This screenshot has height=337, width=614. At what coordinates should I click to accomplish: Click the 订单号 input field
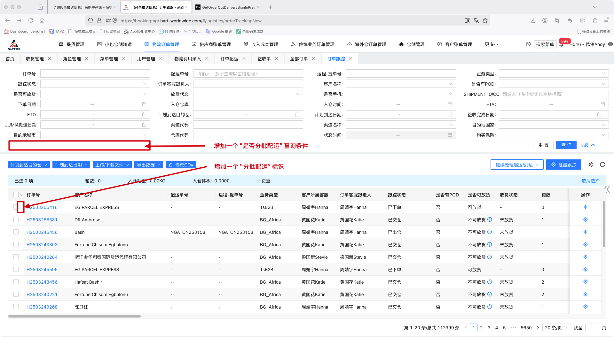95,74
